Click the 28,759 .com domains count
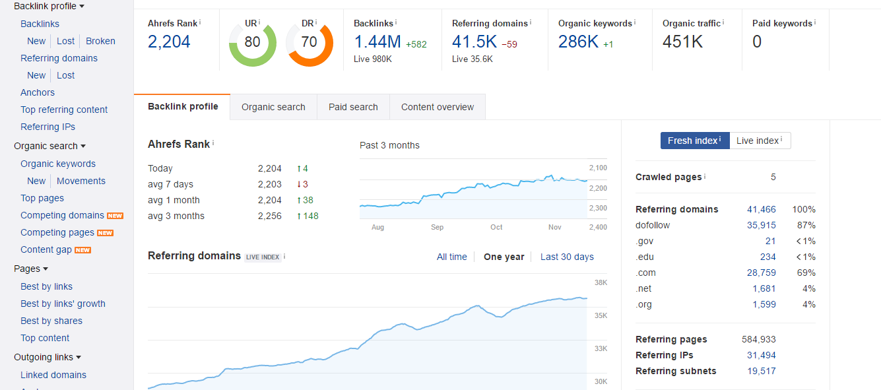This screenshot has width=881, height=390. pyautogui.click(x=762, y=273)
